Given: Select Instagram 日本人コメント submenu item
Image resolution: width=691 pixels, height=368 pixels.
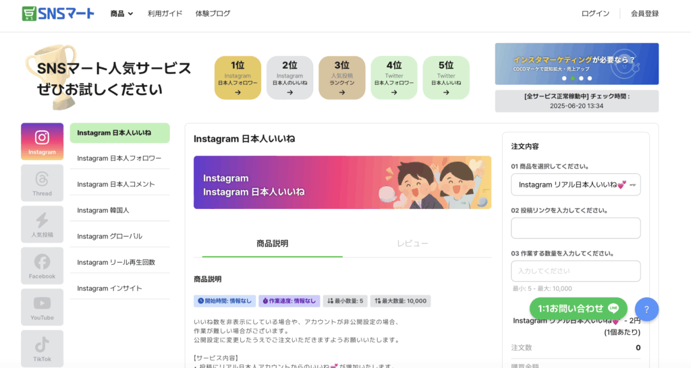Looking at the screenshot, I should tap(120, 185).
